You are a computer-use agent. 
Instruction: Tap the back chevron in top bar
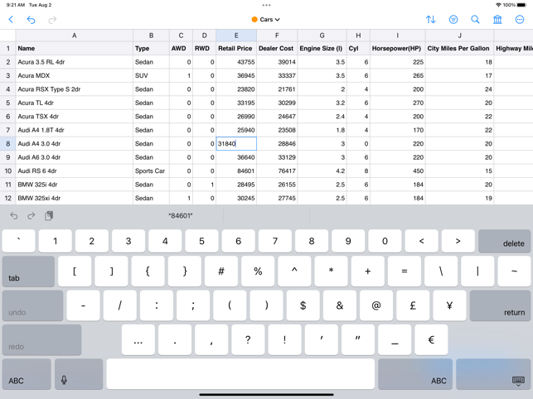11,19
